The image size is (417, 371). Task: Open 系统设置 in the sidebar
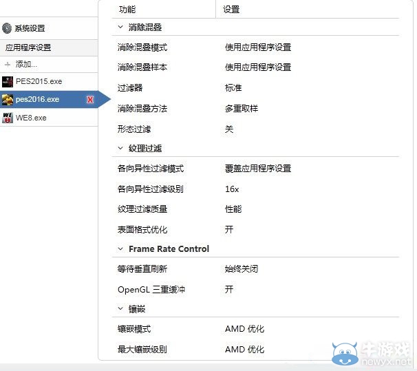tap(30, 28)
